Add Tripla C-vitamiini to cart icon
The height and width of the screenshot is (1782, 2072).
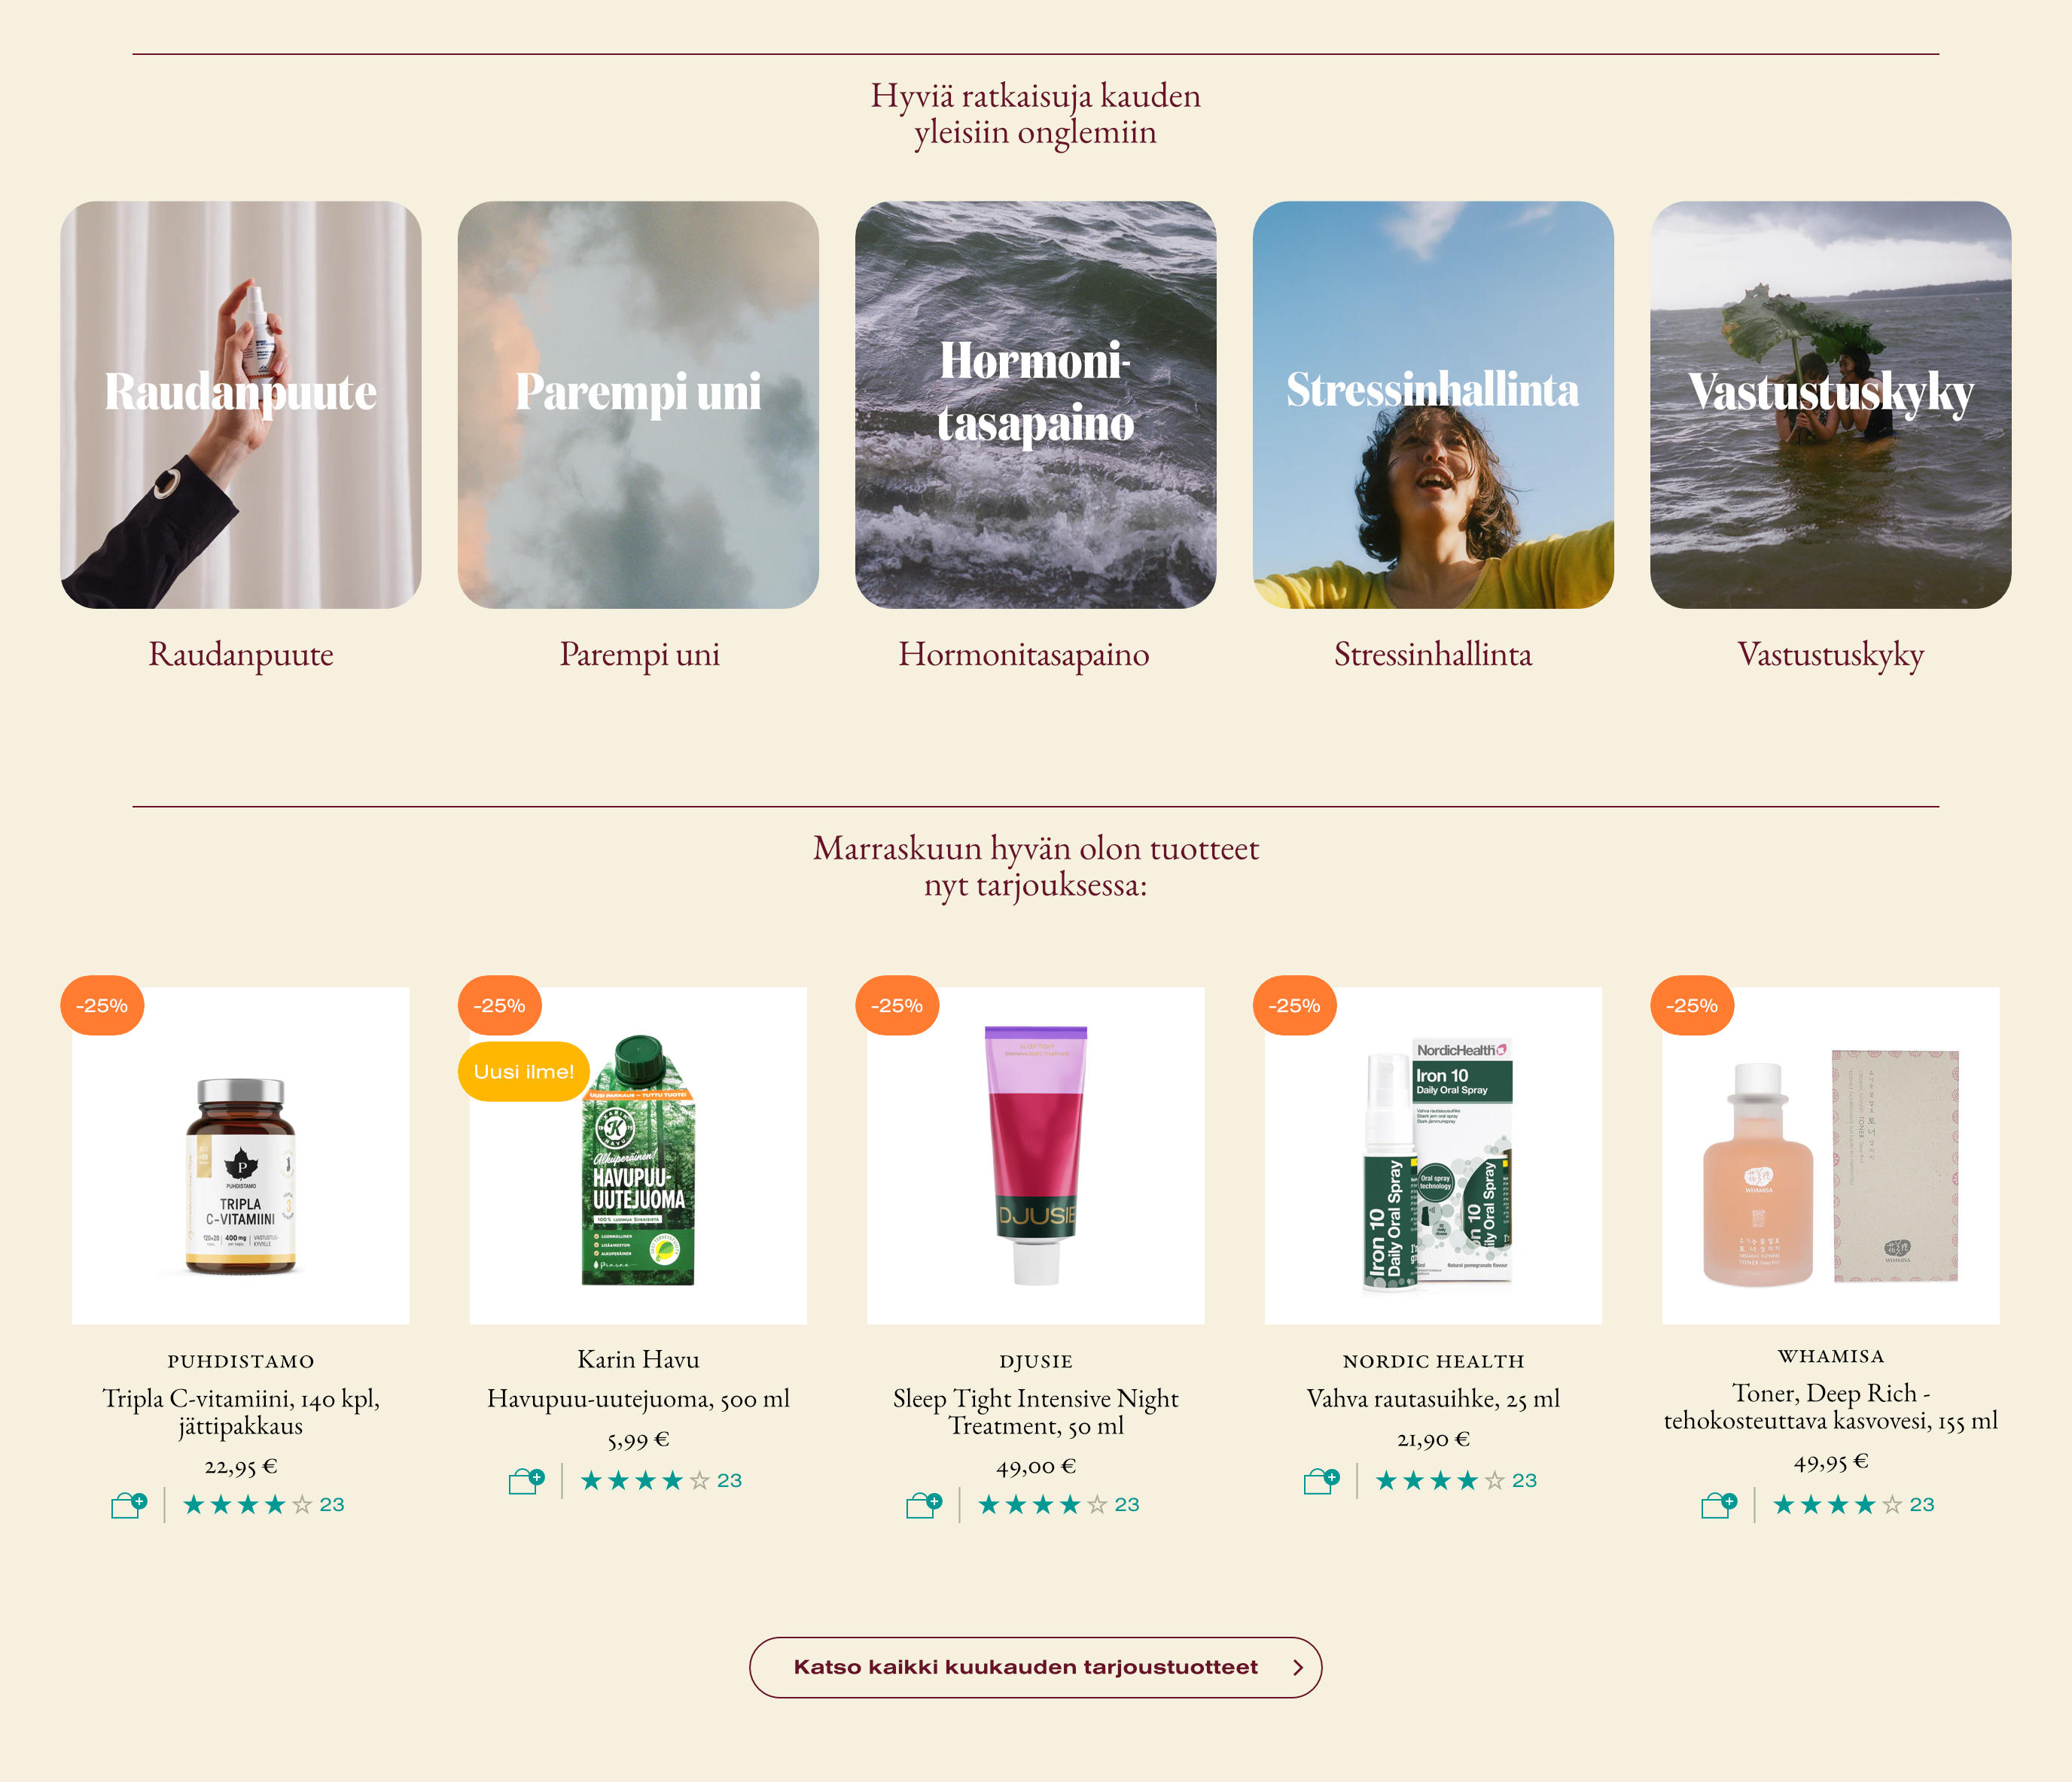pos(129,1505)
